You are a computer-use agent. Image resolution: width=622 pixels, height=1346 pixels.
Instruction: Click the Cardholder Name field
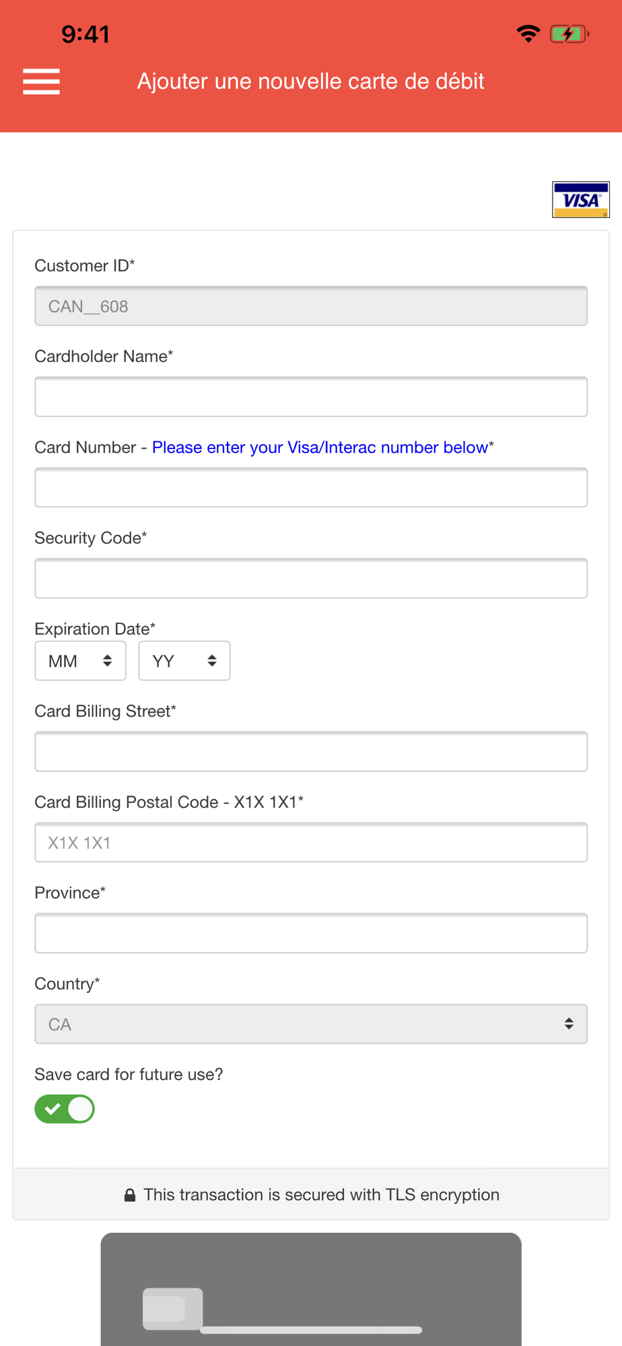311,397
